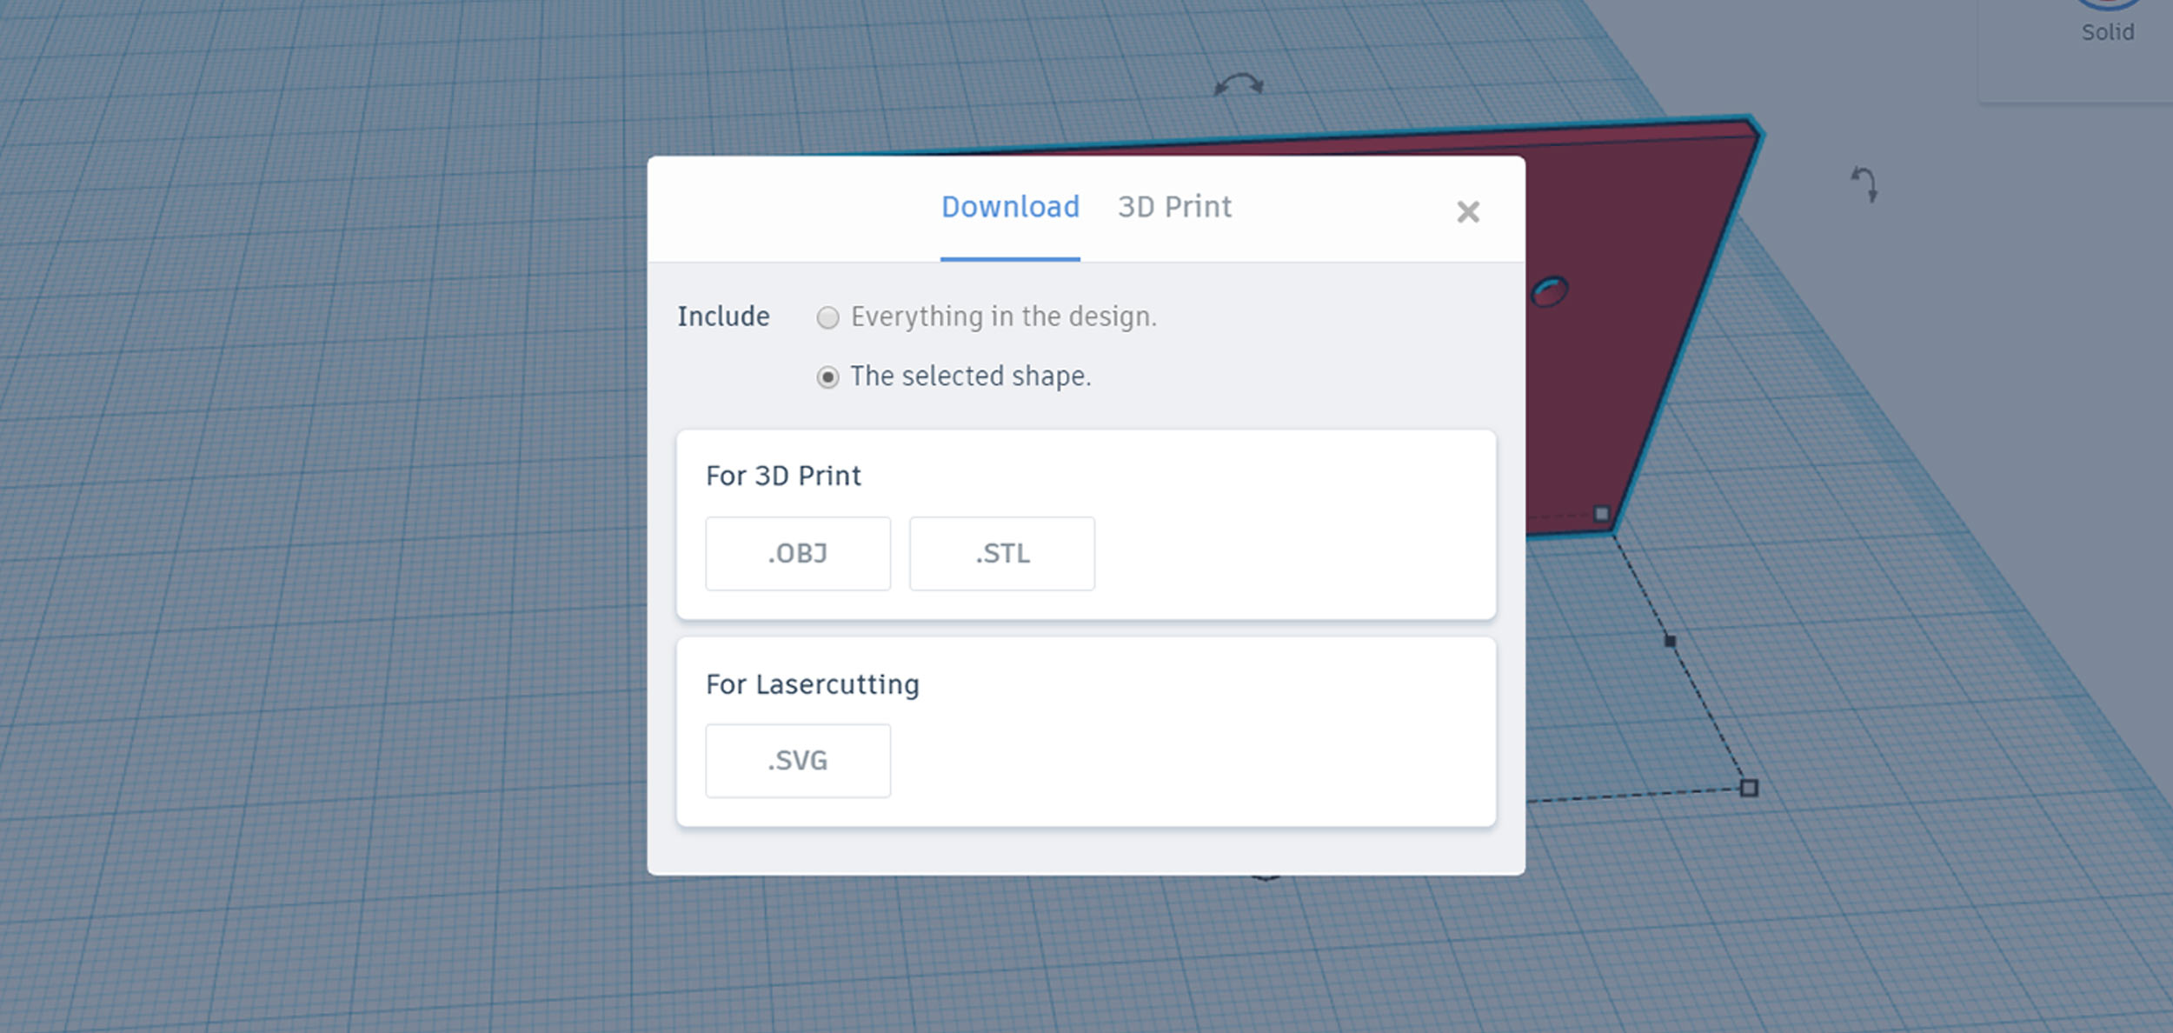
Task: Click white corner handle on dashed outline
Action: pos(1749,788)
